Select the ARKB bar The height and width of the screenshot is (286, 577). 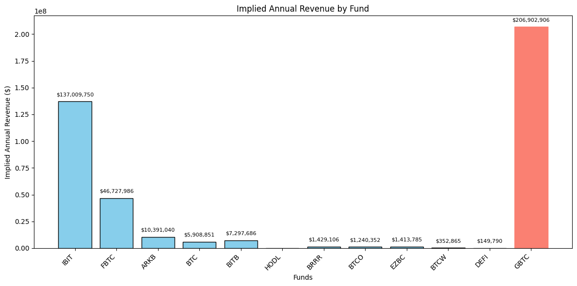point(158,243)
